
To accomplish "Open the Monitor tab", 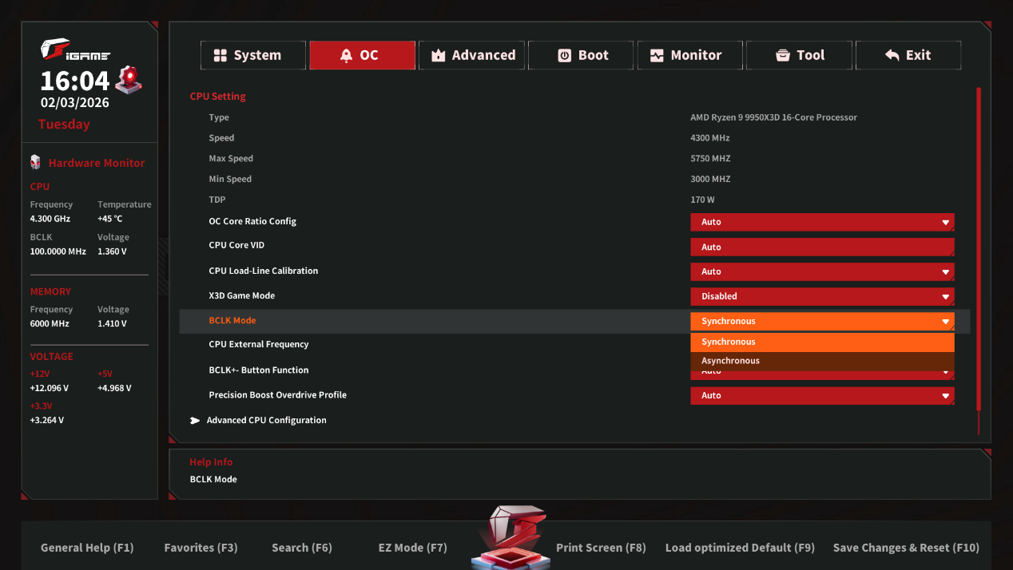I will pos(690,55).
